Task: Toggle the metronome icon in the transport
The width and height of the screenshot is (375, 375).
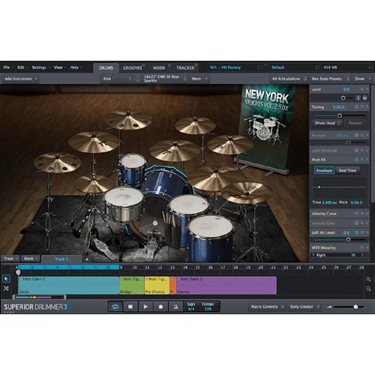Action: pyautogui.click(x=175, y=307)
